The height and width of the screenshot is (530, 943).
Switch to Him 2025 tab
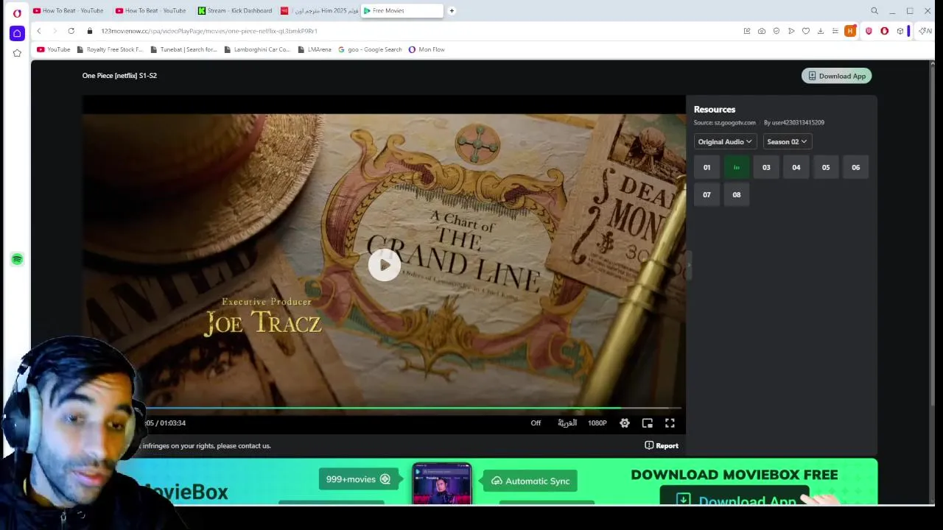coord(320,10)
